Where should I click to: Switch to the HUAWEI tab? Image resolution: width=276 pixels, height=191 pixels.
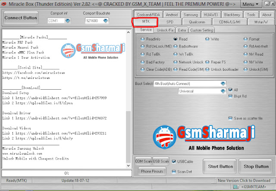click(x=211, y=15)
